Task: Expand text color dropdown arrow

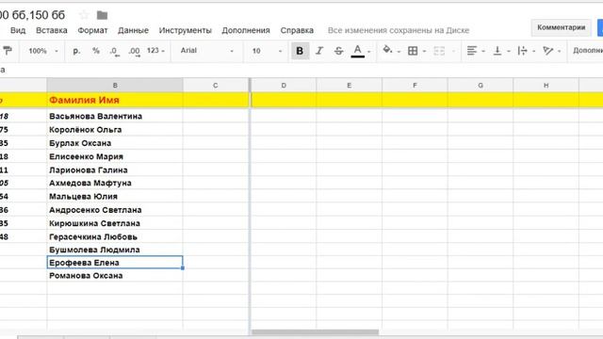Action: point(369,51)
